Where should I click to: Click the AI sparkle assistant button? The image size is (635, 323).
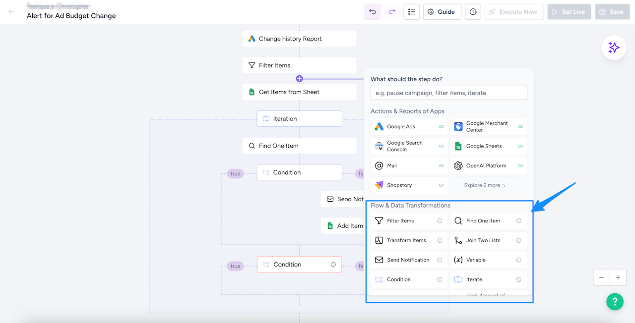click(x=614, y=48)
